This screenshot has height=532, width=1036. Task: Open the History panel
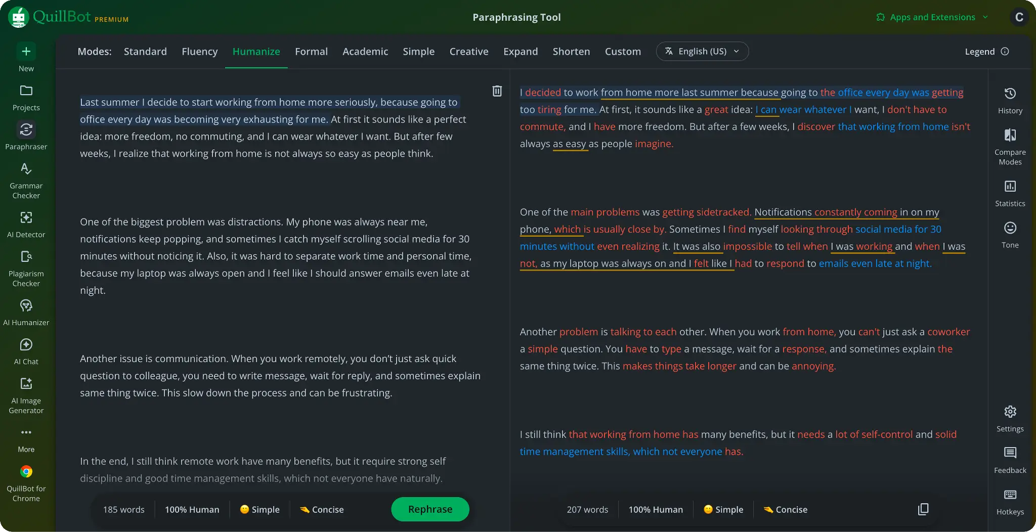click(1009, 99)
